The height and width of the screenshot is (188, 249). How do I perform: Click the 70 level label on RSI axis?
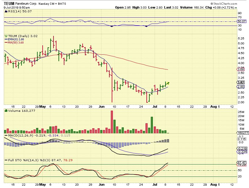coord(240,17)
